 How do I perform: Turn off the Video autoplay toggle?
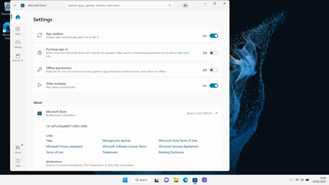pyautogui.click(x=214, y=85)
